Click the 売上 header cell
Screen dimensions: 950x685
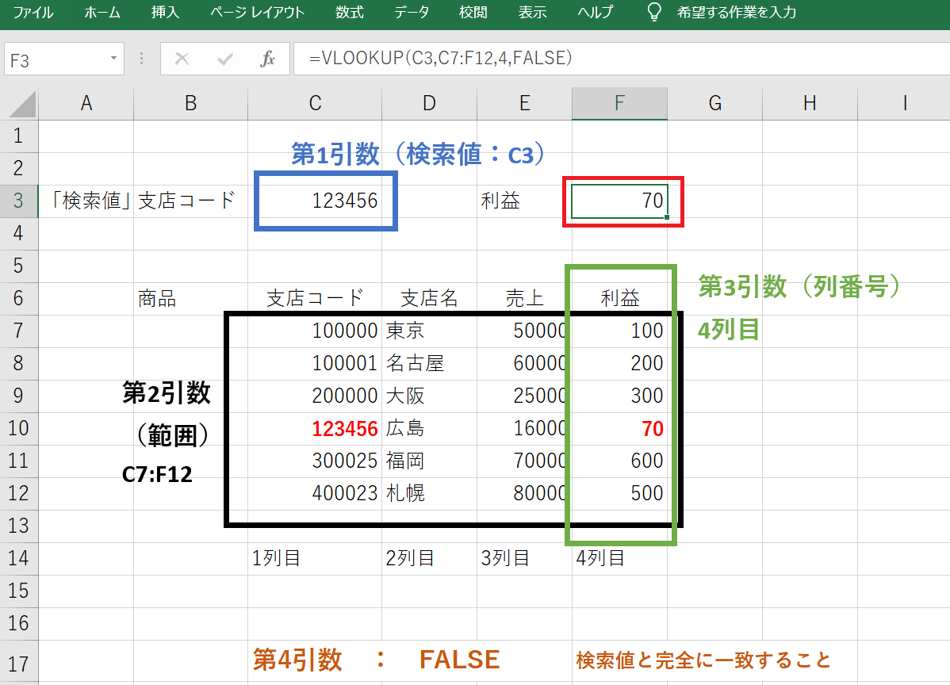[525, 298]
